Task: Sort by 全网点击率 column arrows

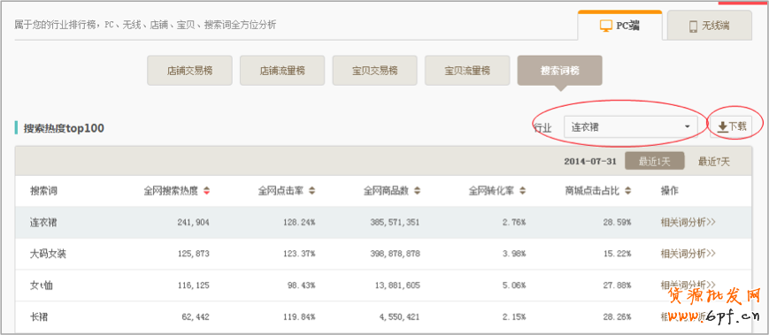Action: pos(311,191)
